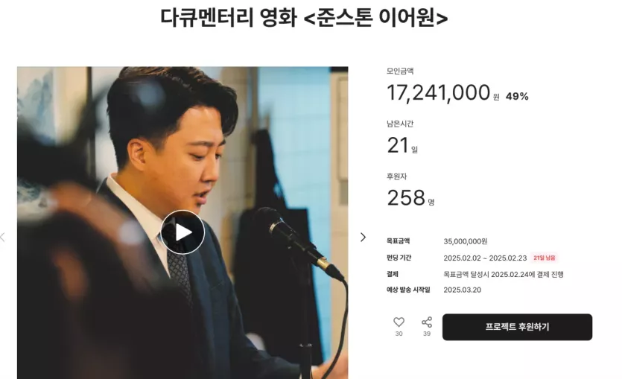Click the share count 39
This screenshot has height=379, width=622.
pyautogui.click(x=427, y=334)
